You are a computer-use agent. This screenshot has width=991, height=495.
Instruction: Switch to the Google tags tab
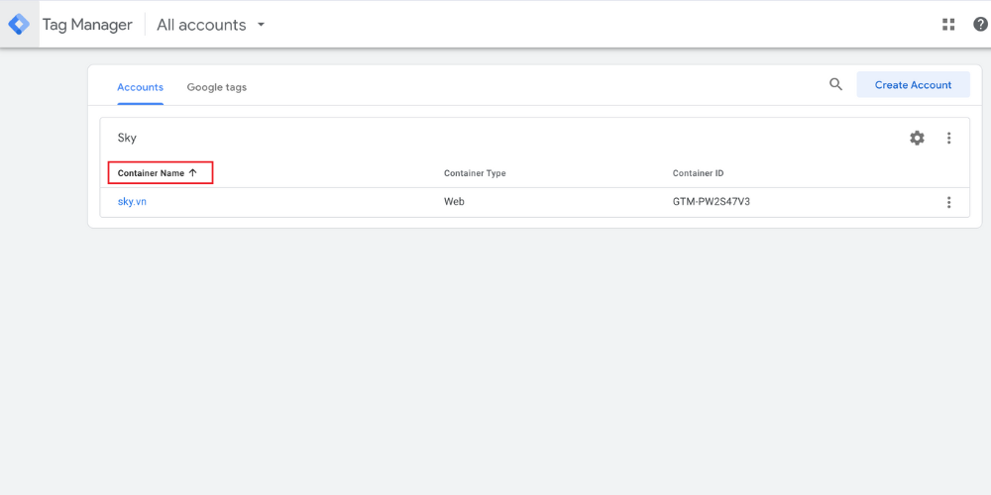click(x=217, y=87)
